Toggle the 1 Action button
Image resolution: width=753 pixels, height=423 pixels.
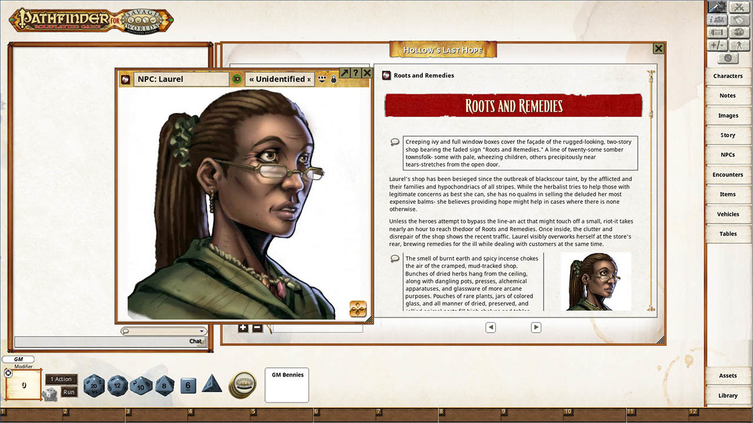61,380
